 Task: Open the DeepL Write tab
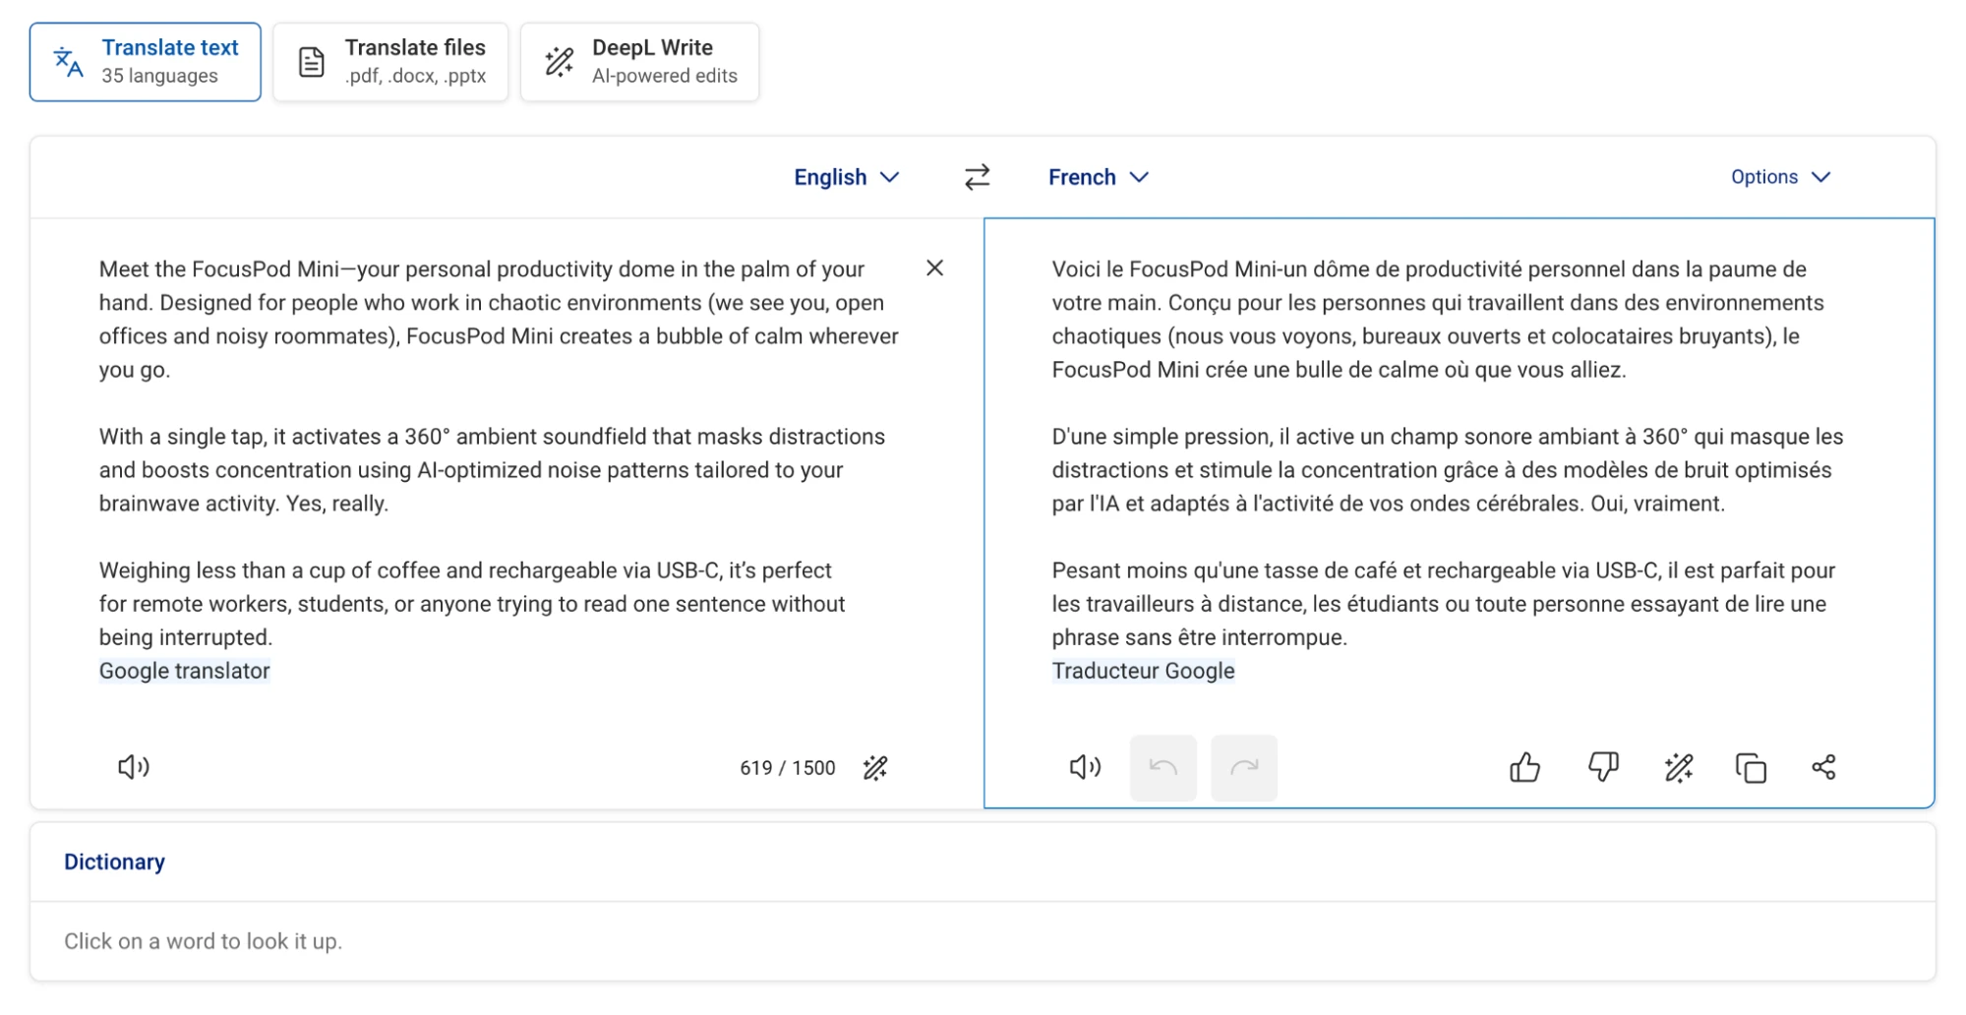coord(639,62)
